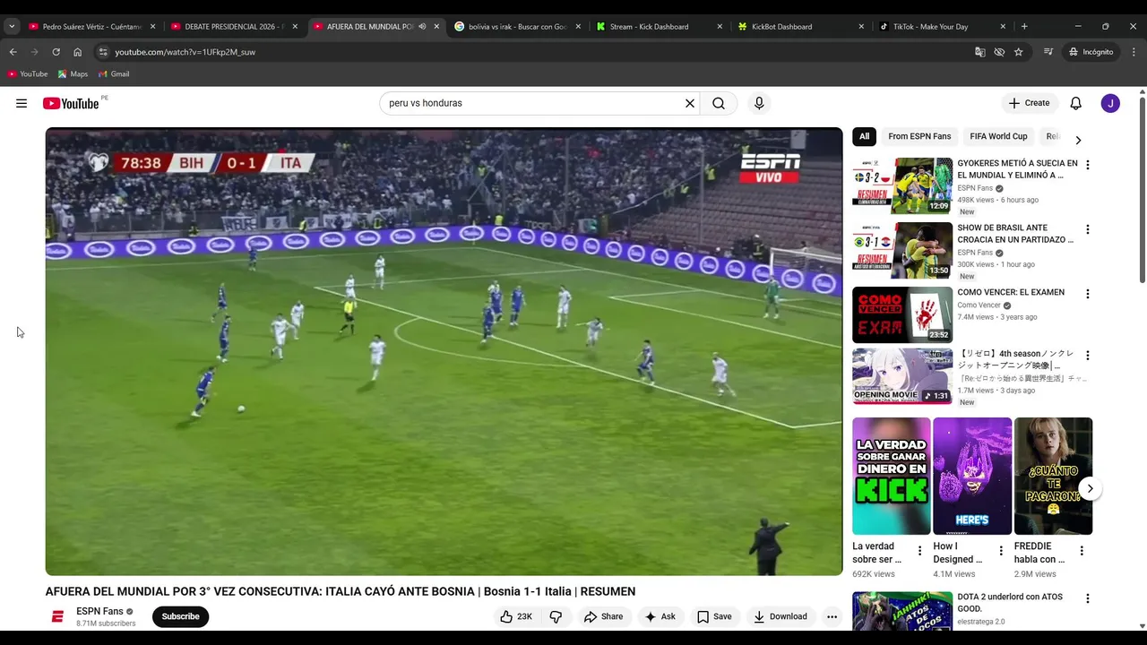Open the GYOKERES METIÓ A SUECIA thumbnail
The image size is (1147, 645).
tap(902, 185)
